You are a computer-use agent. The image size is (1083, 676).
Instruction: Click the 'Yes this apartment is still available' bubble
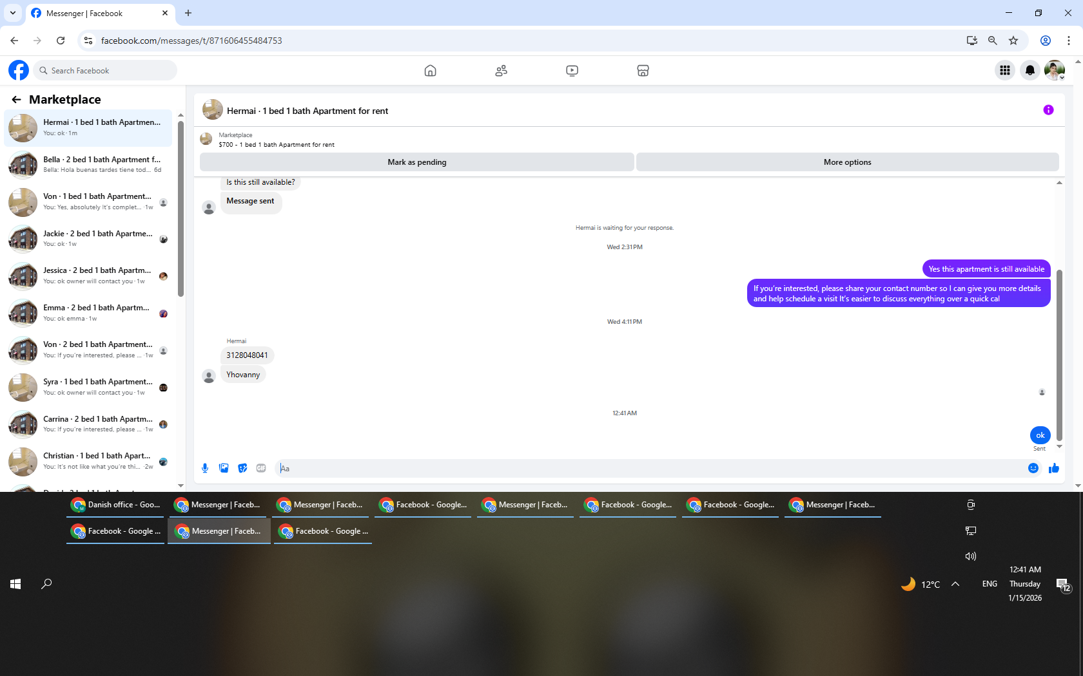986,269
